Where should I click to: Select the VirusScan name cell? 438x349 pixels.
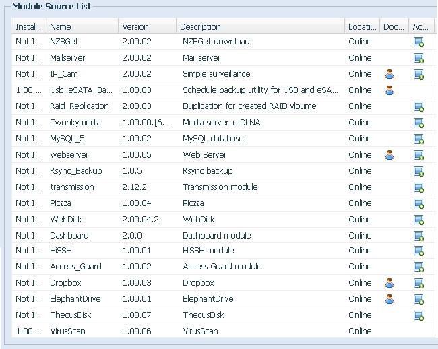point(67,331)
